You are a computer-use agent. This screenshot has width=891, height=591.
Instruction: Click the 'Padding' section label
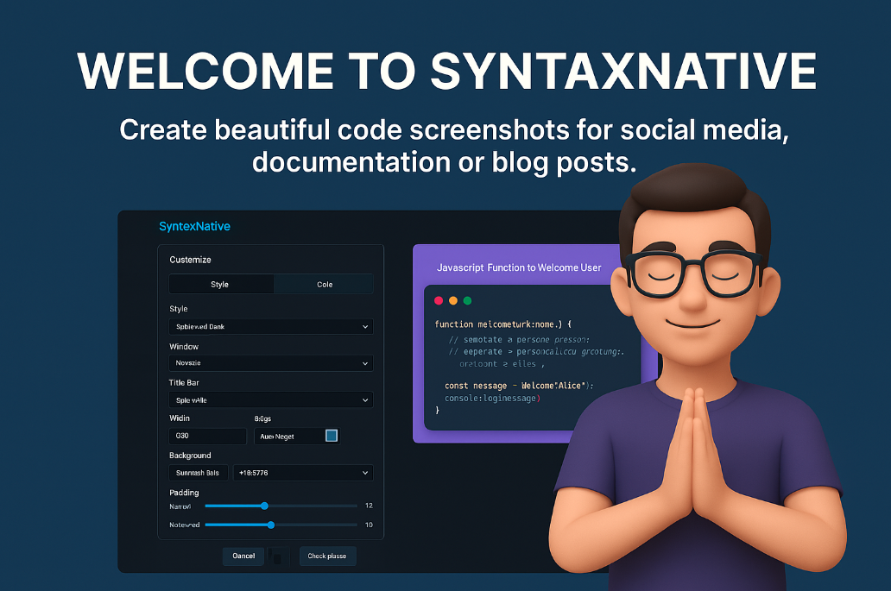[x=184, y=493]
